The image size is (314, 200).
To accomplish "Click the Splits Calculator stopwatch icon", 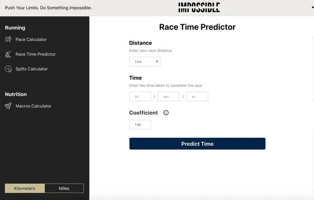I will coord(8,69).
